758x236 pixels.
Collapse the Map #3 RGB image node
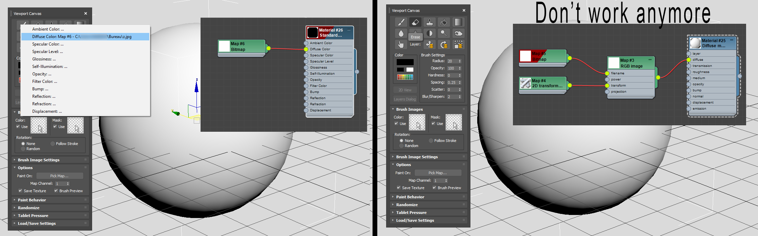(650, 60)
